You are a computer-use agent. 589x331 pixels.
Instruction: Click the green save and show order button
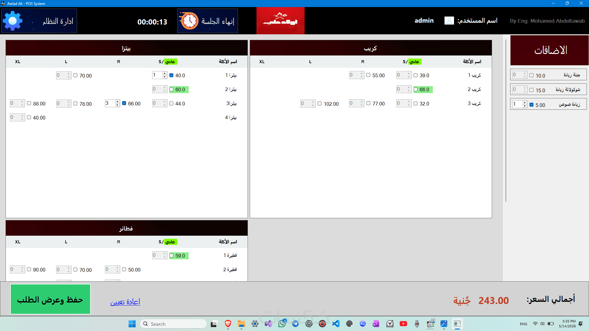tap(50, 299)
